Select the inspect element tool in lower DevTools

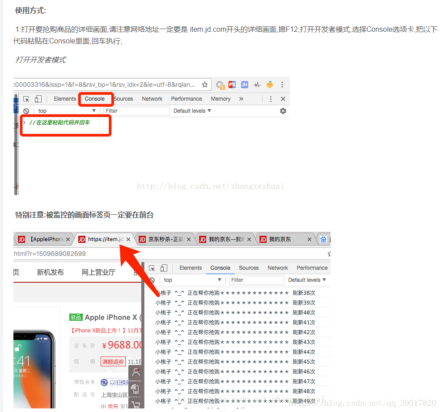152,268
